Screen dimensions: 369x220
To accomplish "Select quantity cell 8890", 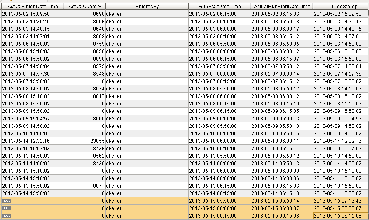I will click(84, 59).
